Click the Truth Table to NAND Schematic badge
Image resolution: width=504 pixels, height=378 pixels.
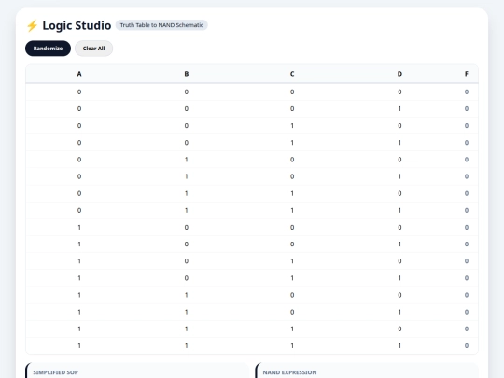point(161,25)
